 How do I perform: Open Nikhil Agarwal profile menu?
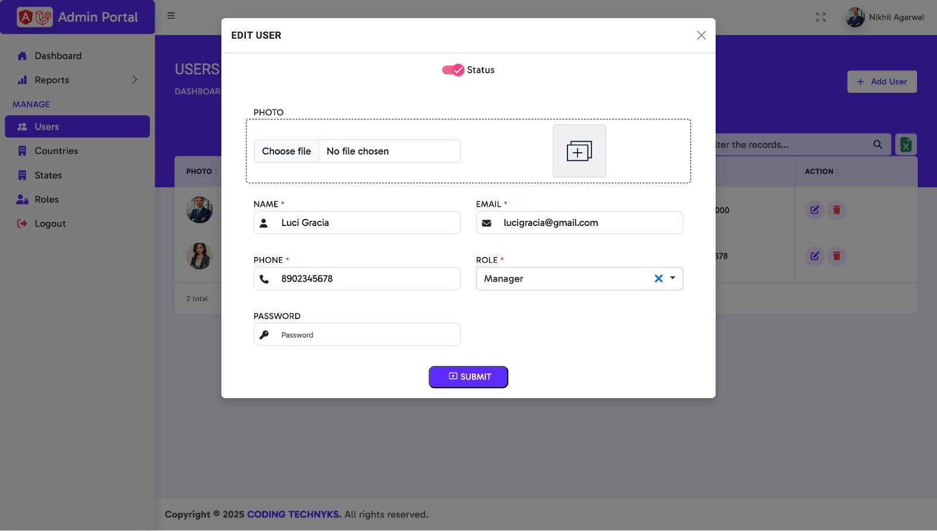coord(884,17)
